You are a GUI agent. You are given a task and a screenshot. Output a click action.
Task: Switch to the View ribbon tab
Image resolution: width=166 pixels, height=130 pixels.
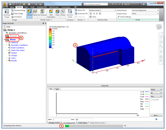pos(26,7)
